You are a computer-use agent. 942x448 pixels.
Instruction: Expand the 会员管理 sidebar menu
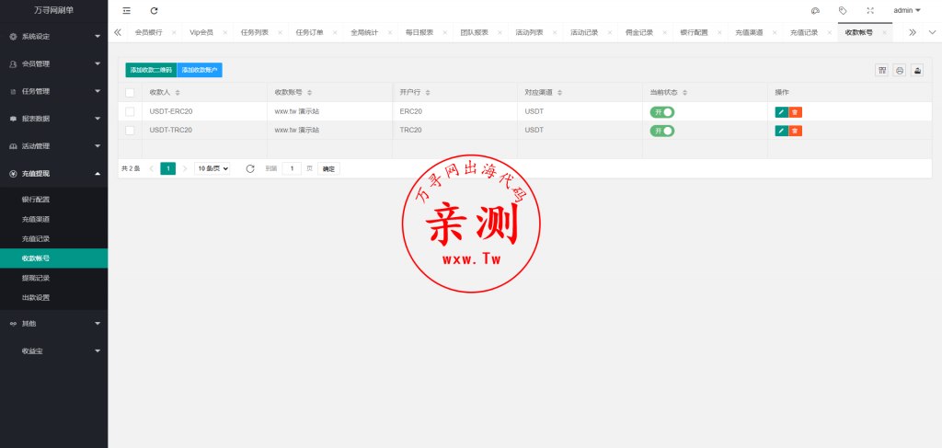54,63
